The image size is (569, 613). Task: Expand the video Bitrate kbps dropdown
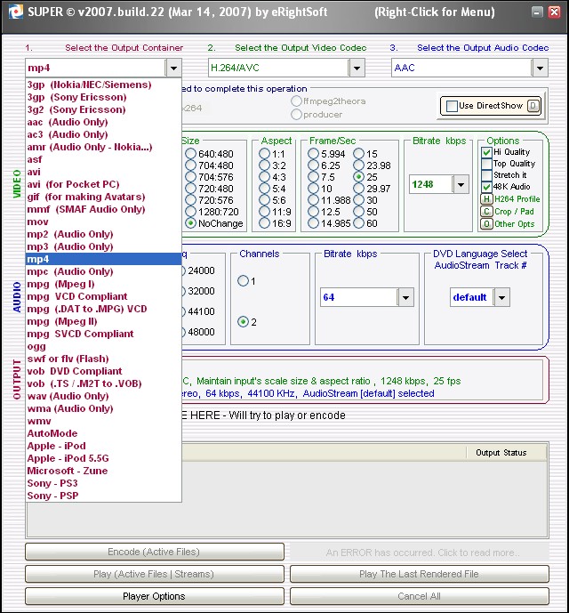coord(461,184)
